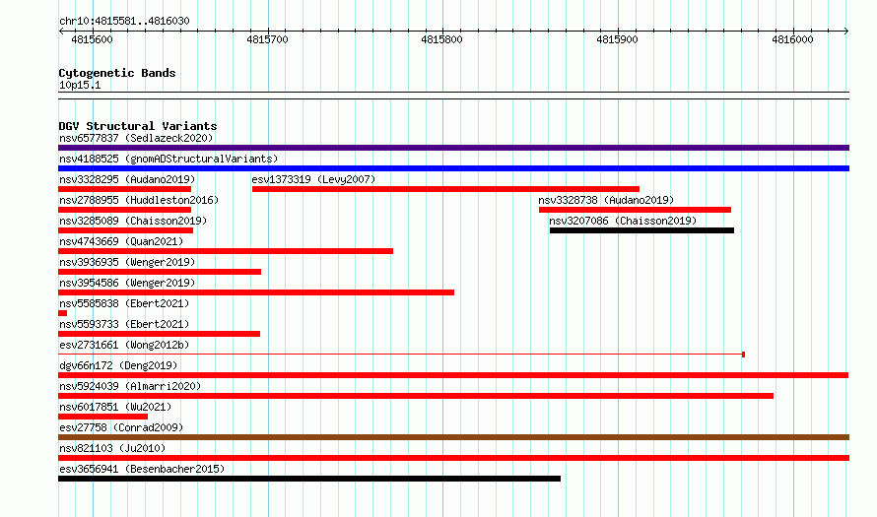Select the red nsv4743669 variant bar
Screen dimensions: 877x517
(x=226, y=251)
